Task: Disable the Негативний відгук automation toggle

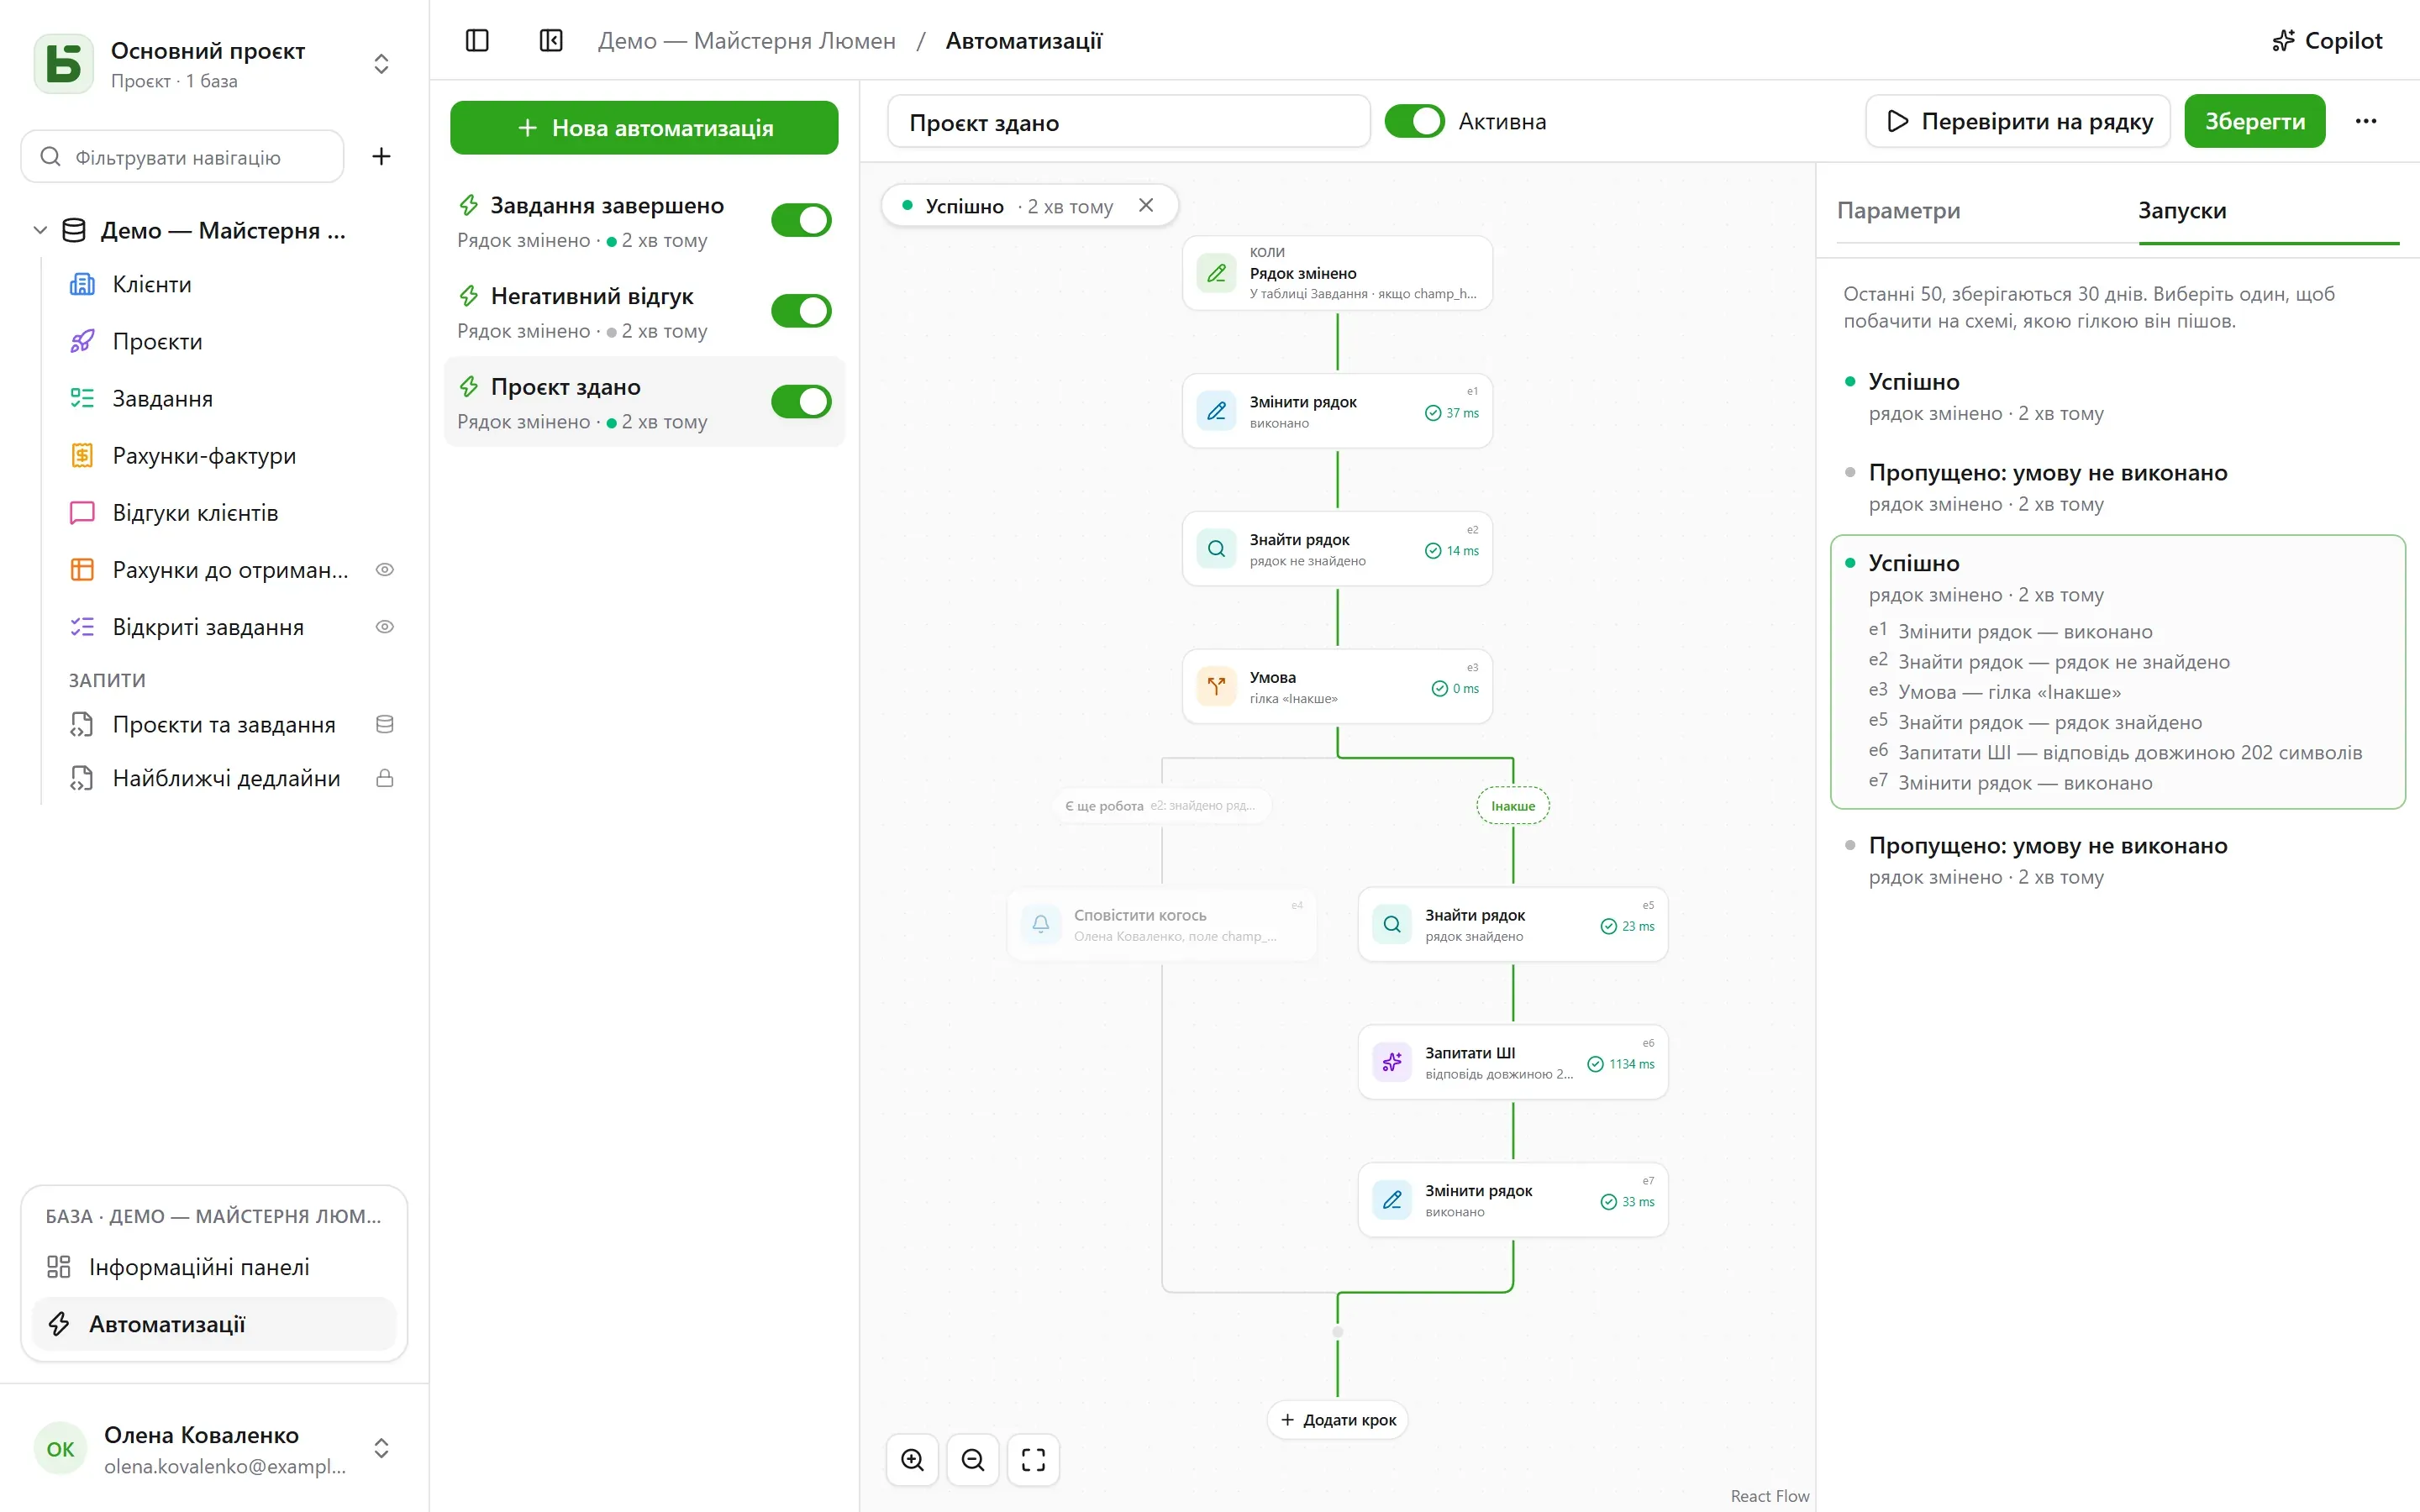Action: click(x=801, y=311)
